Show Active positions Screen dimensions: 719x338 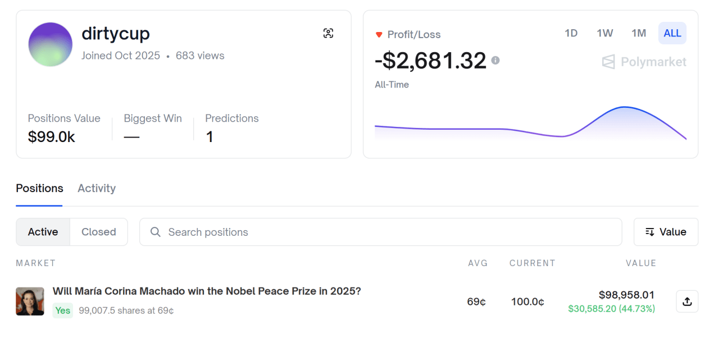tap(43, 232)
